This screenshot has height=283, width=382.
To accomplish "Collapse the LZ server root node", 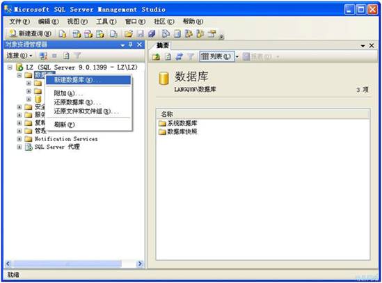I will tap(10, 67).
